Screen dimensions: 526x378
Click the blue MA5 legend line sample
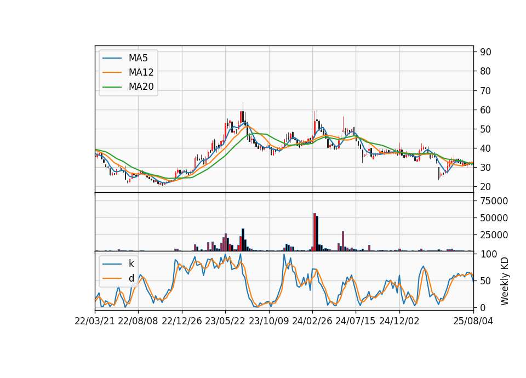112,58
